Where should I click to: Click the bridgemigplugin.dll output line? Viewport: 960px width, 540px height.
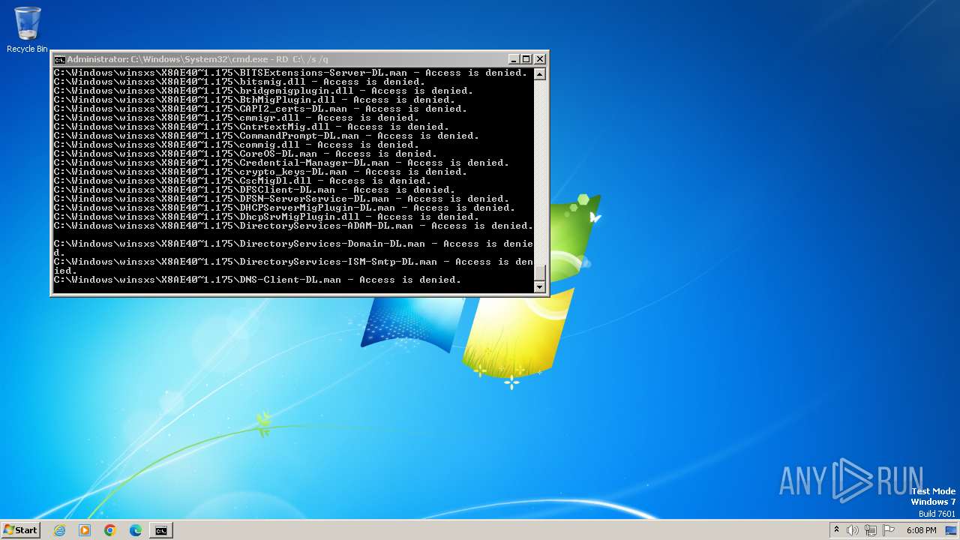(x=263, y=91)
